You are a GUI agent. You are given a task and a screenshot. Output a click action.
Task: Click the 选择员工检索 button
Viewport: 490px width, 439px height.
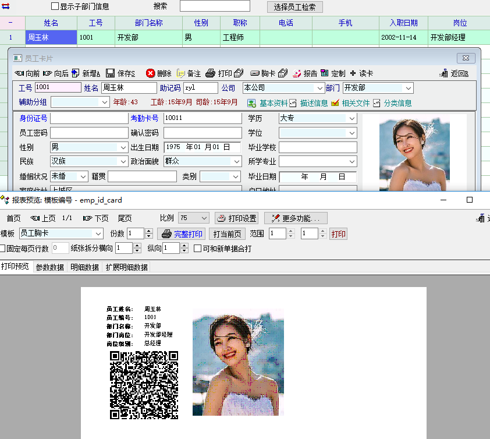294,7
